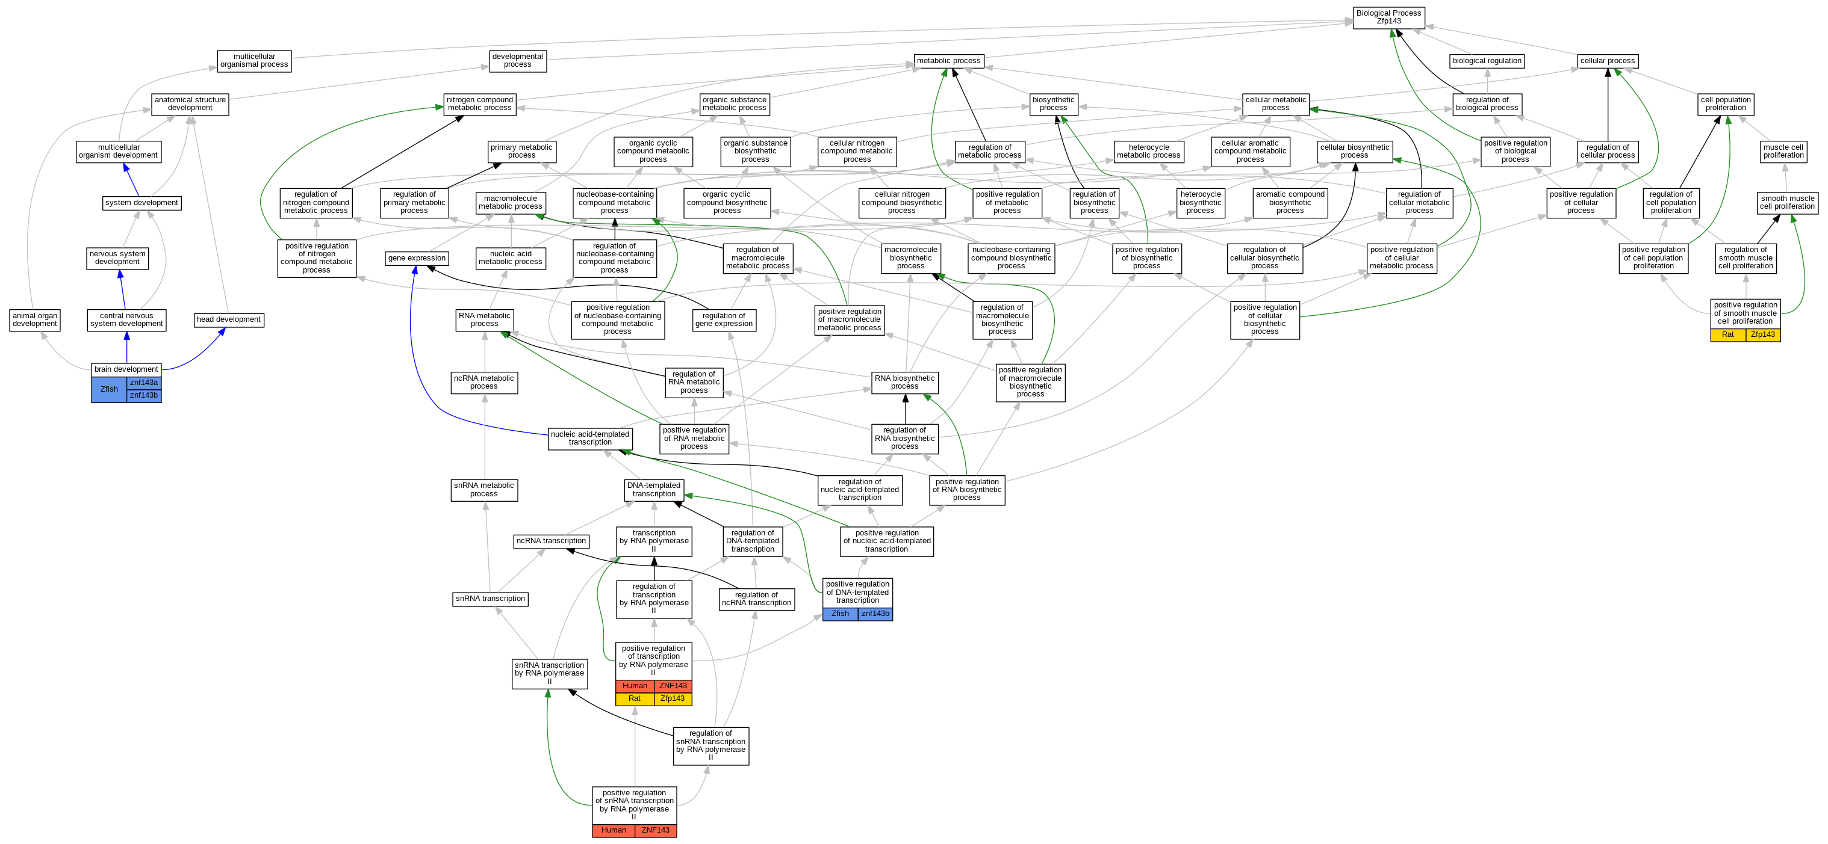Click the snRNA transcription node
The image size is (1828, 844).
pyautogui.click(x=490, y=599)
